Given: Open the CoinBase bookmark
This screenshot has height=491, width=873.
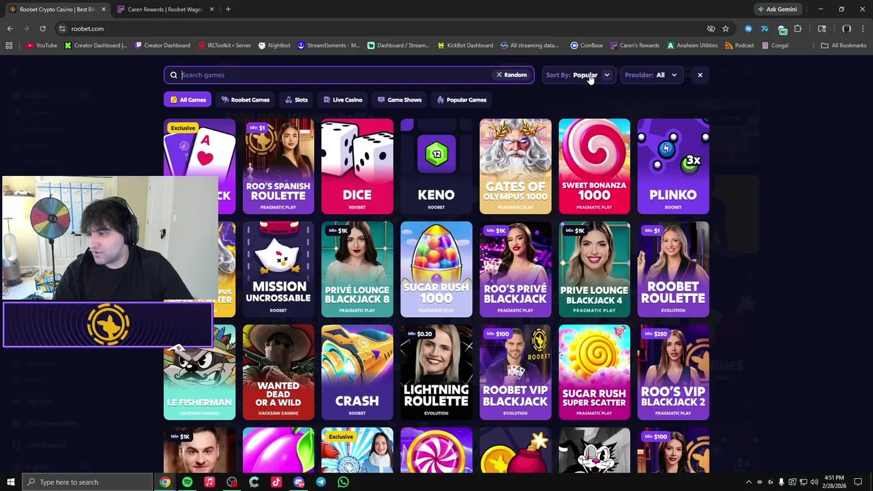Looking at the screenshot, I should pyautogui.click(x=587, y=46).
